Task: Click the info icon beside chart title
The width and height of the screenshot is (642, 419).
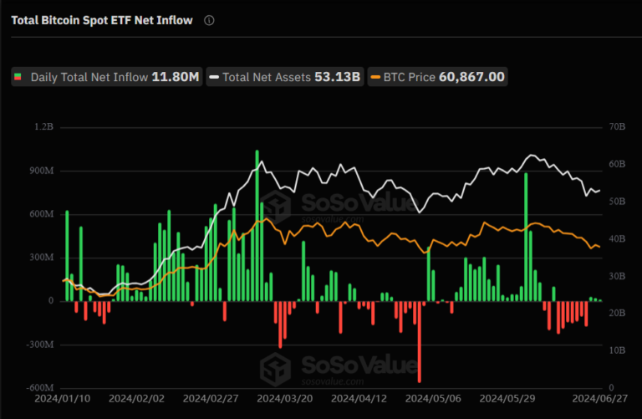Action: point(209,20)
